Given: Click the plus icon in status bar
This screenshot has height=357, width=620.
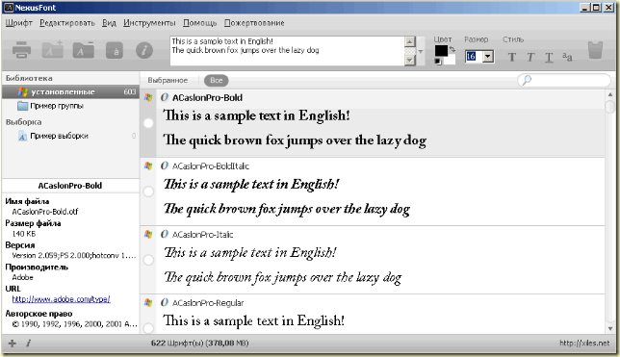Looking at the screenshot, I should tap(13, 344).
